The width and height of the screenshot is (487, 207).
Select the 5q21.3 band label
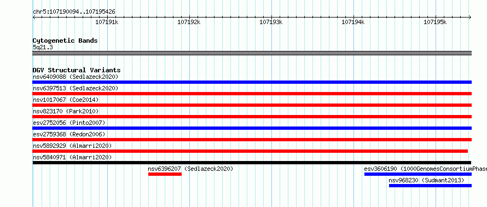[x=43, y=47]
